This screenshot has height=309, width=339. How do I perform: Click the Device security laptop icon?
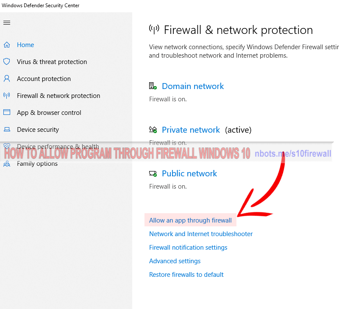tap(7, 130)
